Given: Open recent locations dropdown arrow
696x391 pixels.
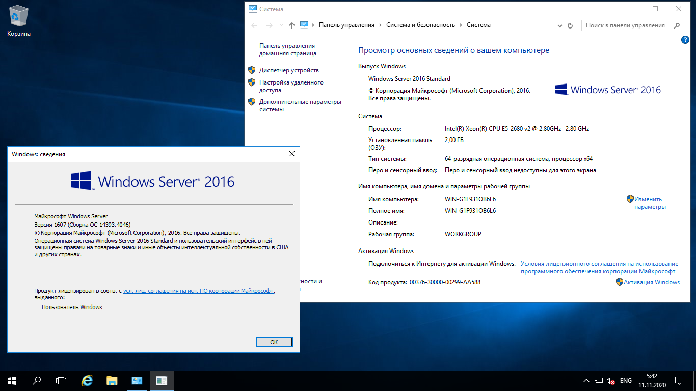Looking at the screenshot, I should (281, 25).
